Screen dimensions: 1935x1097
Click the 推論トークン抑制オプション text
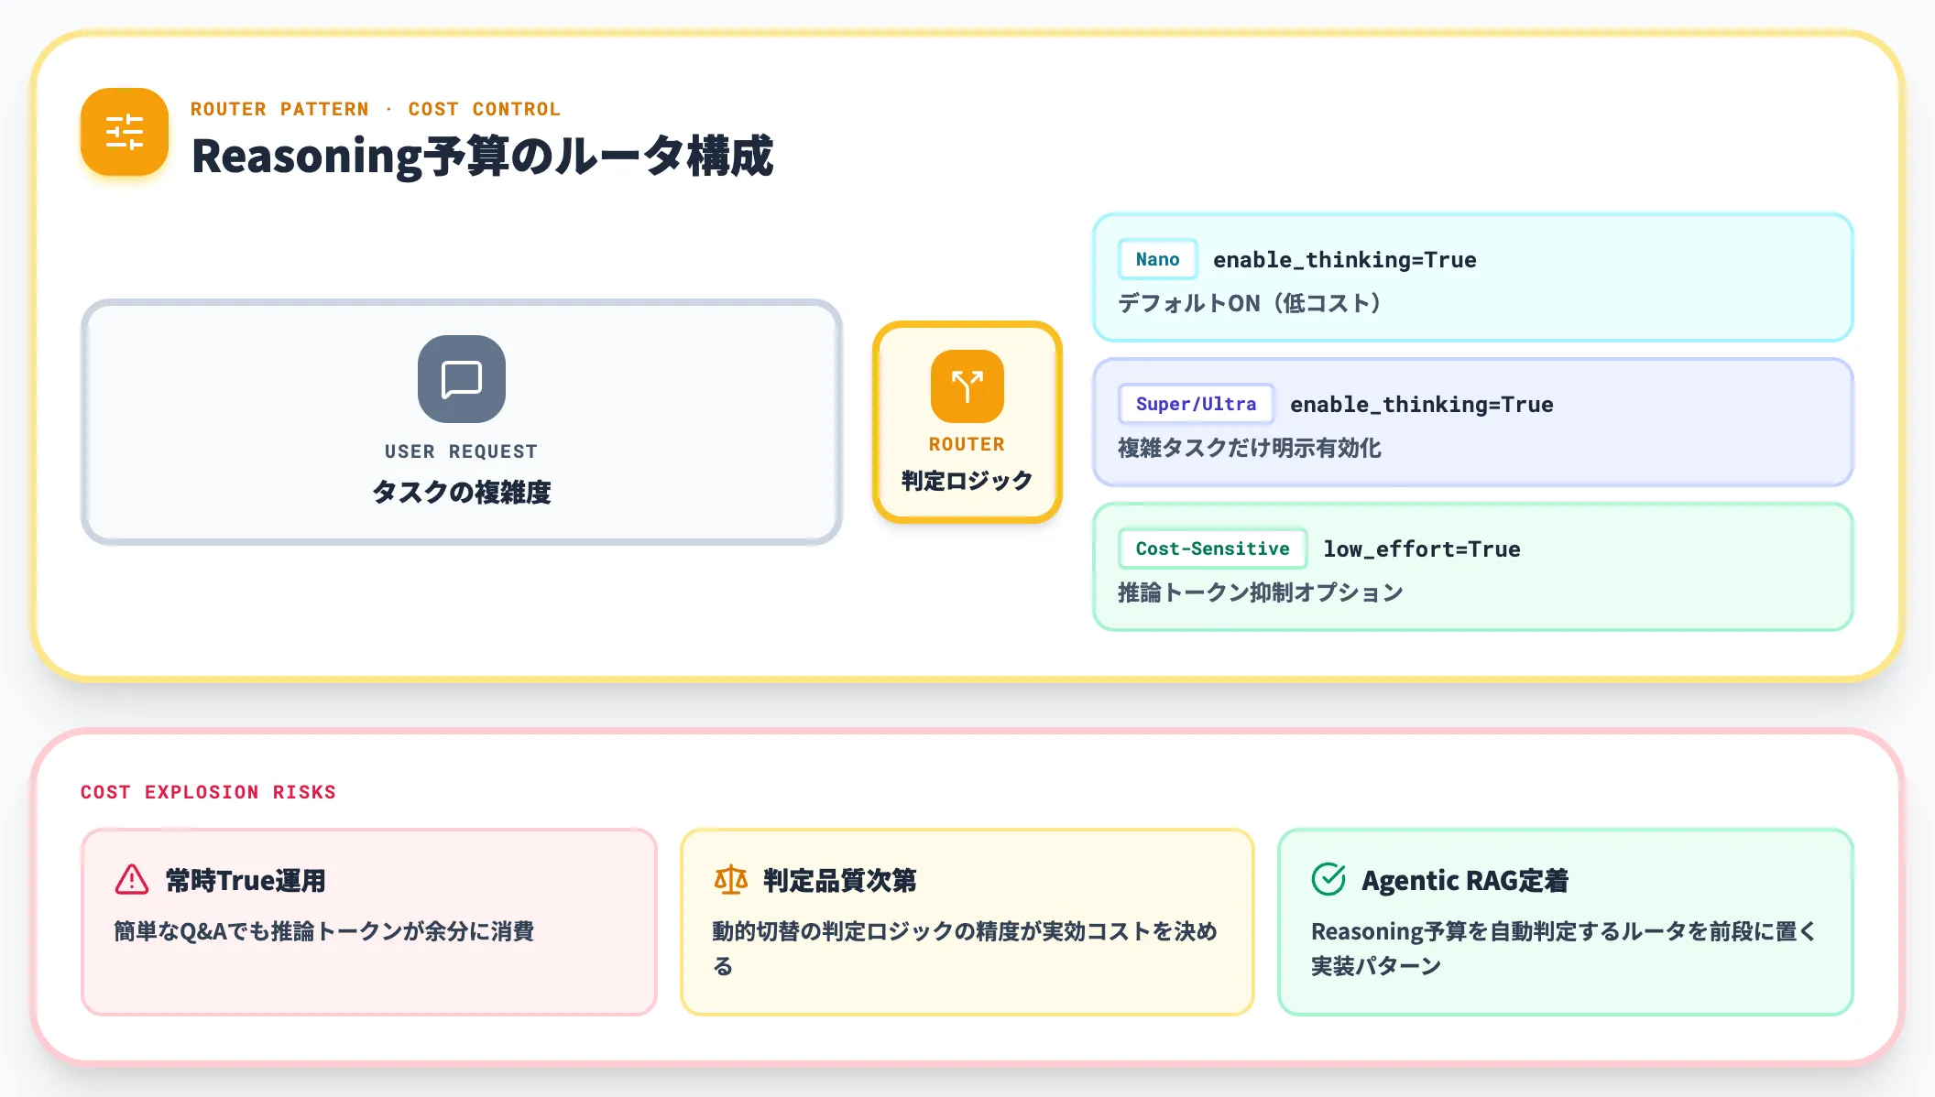(1261, 592)
